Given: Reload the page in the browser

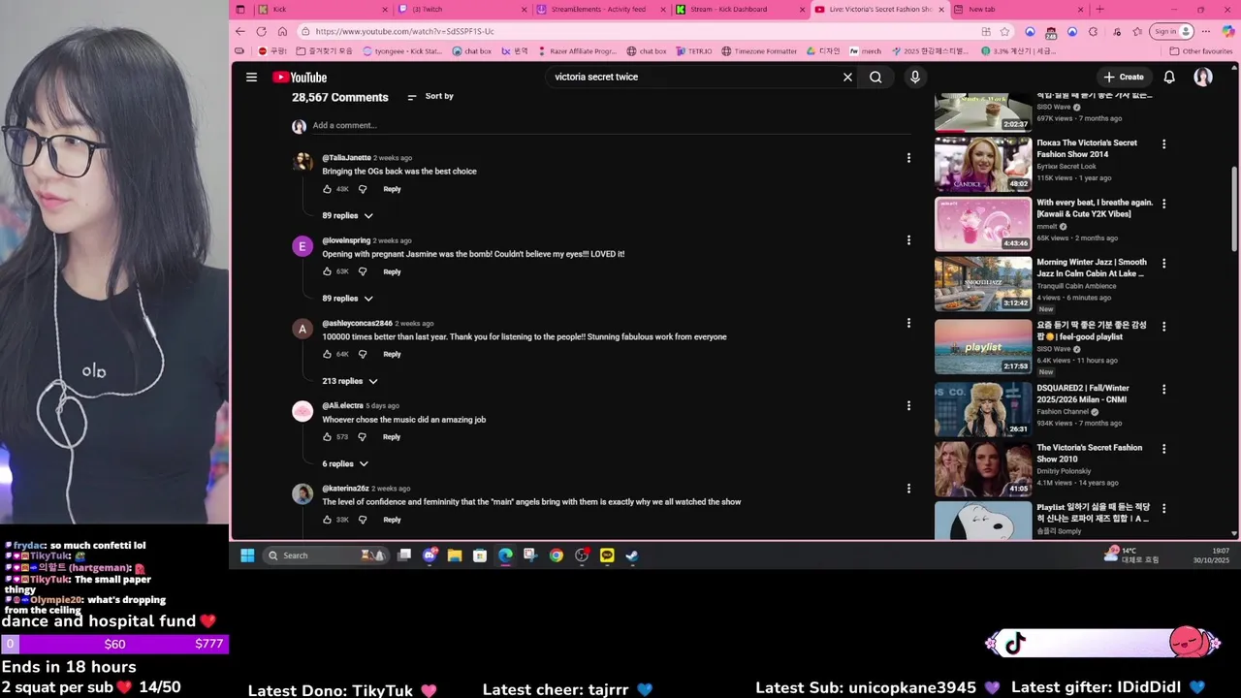Looking at the screenshot, I should [261, 31].
